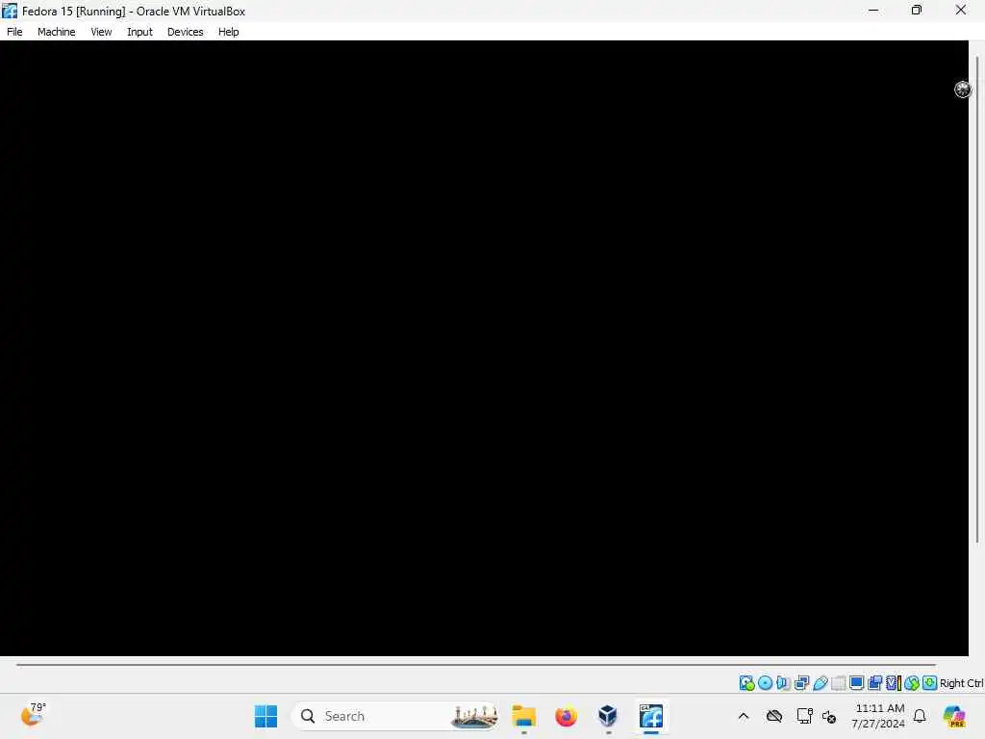Open the Devices menu
Screen dimensions: 985x739
point(185,32)
